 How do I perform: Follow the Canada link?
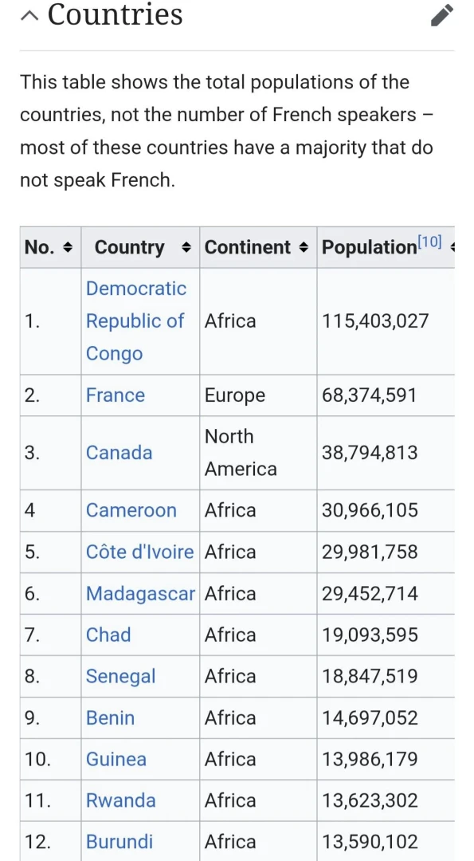coord(119,453)
